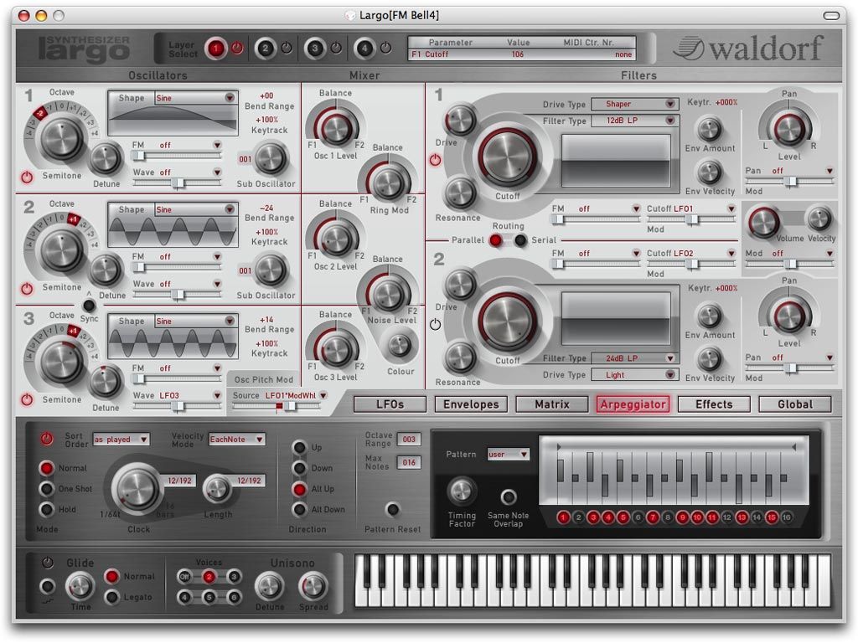Select Alt Down arpeggiator direction
This screenshot has height=643, width=858.
[299, 510]
